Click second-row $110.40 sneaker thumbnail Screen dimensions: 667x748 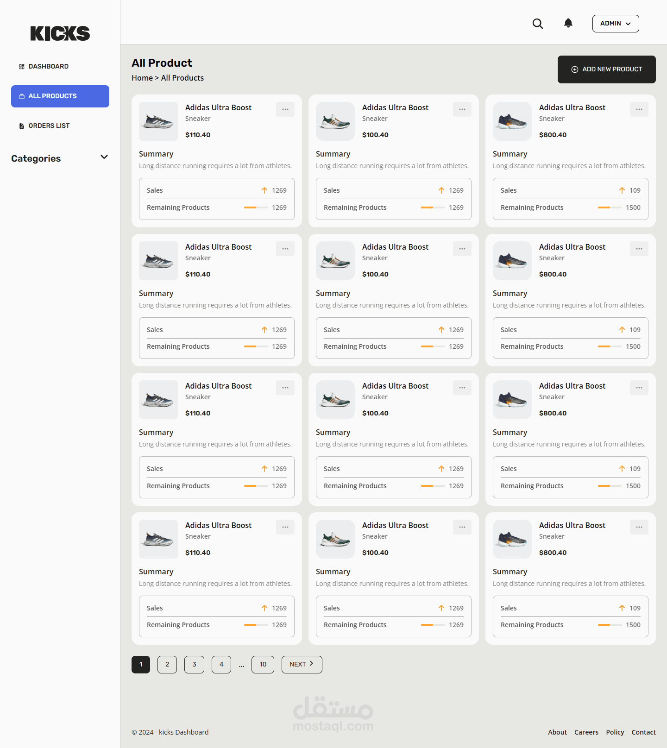click(158, 261)
